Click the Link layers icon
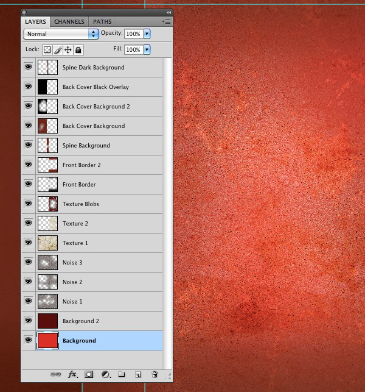 pyautogui.click(x=55, y=374)
